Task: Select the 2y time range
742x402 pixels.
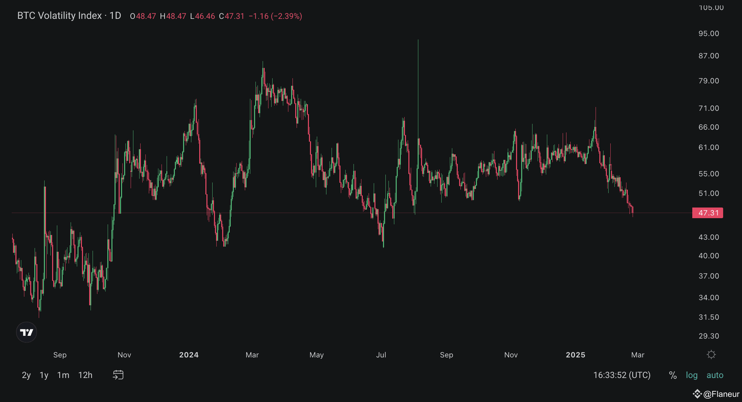Action: (x=26, y=375)
